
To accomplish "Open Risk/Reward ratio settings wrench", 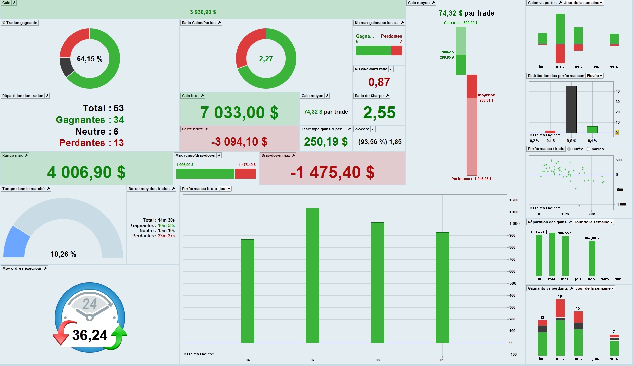I will [391, 69].
